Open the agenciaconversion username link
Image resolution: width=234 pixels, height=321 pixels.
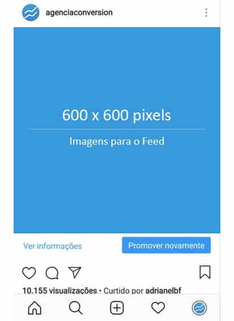[79, 12]
